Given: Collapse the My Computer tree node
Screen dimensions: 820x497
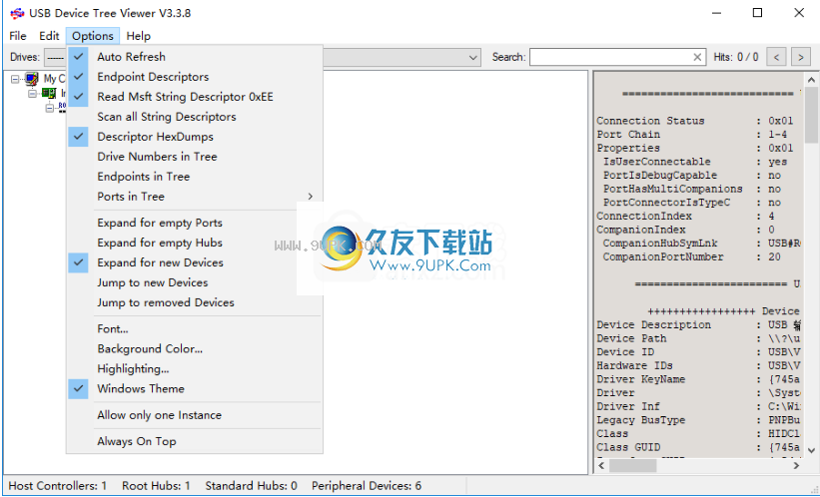Looking at the screenshot, I should click(x=15, y=80).
